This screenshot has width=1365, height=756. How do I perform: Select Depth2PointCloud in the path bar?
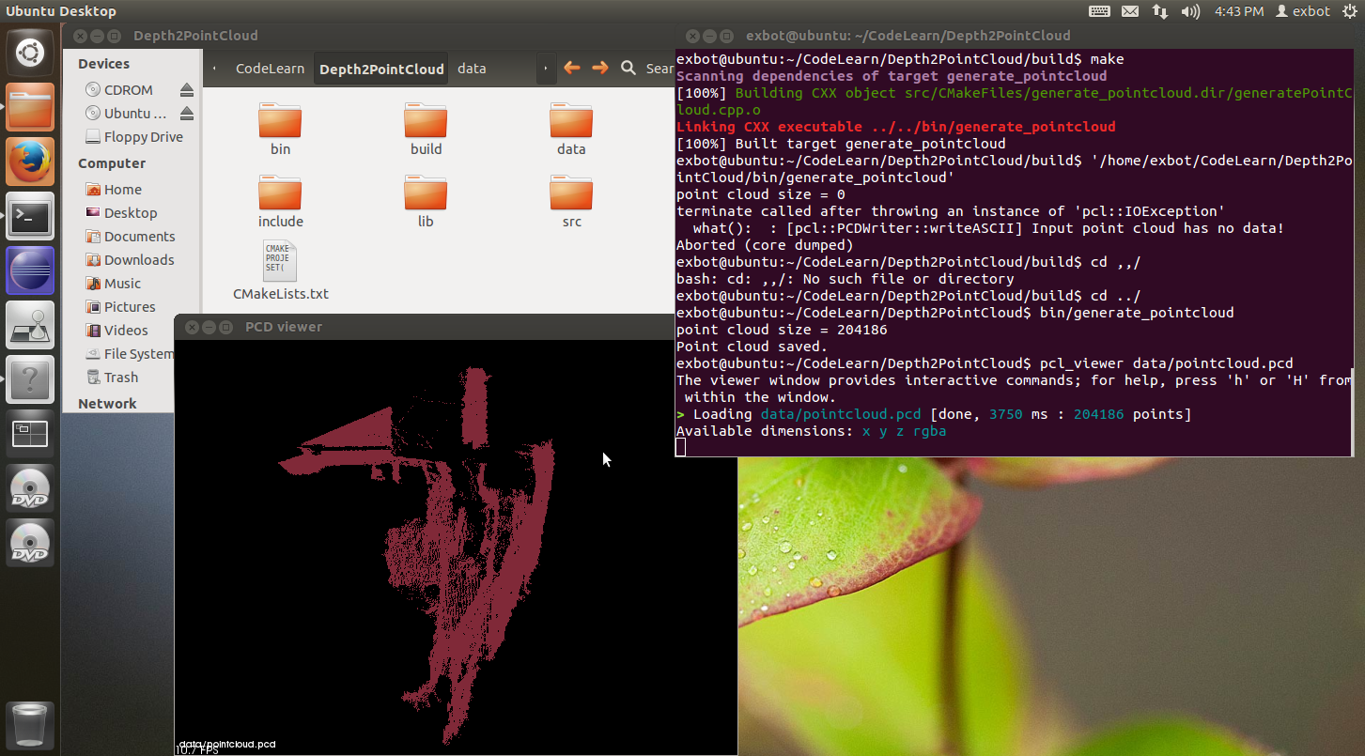381,69
